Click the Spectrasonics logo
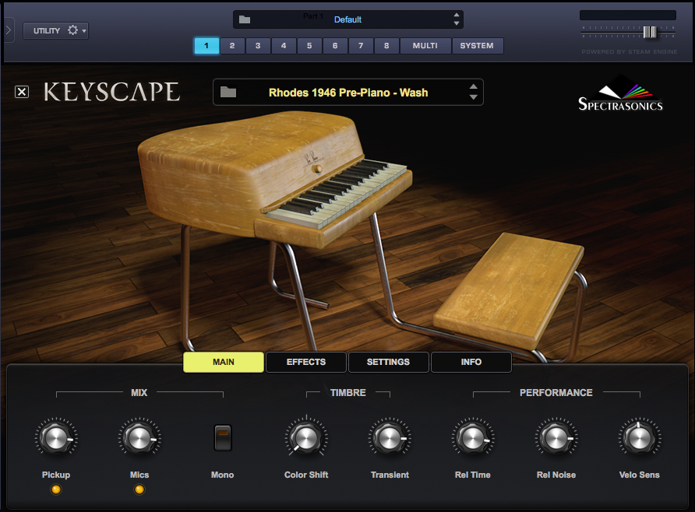Viewport: 695px width, 512px height. (x=620, y=93)
